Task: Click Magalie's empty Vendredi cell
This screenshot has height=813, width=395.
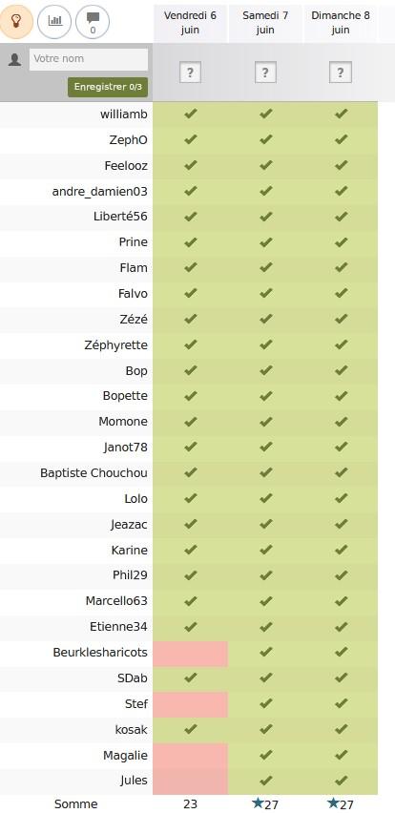Action: [x=190, y=756]
